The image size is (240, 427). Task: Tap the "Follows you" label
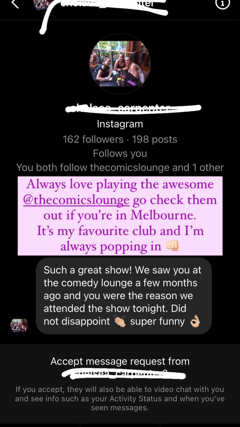pos(120,153)
